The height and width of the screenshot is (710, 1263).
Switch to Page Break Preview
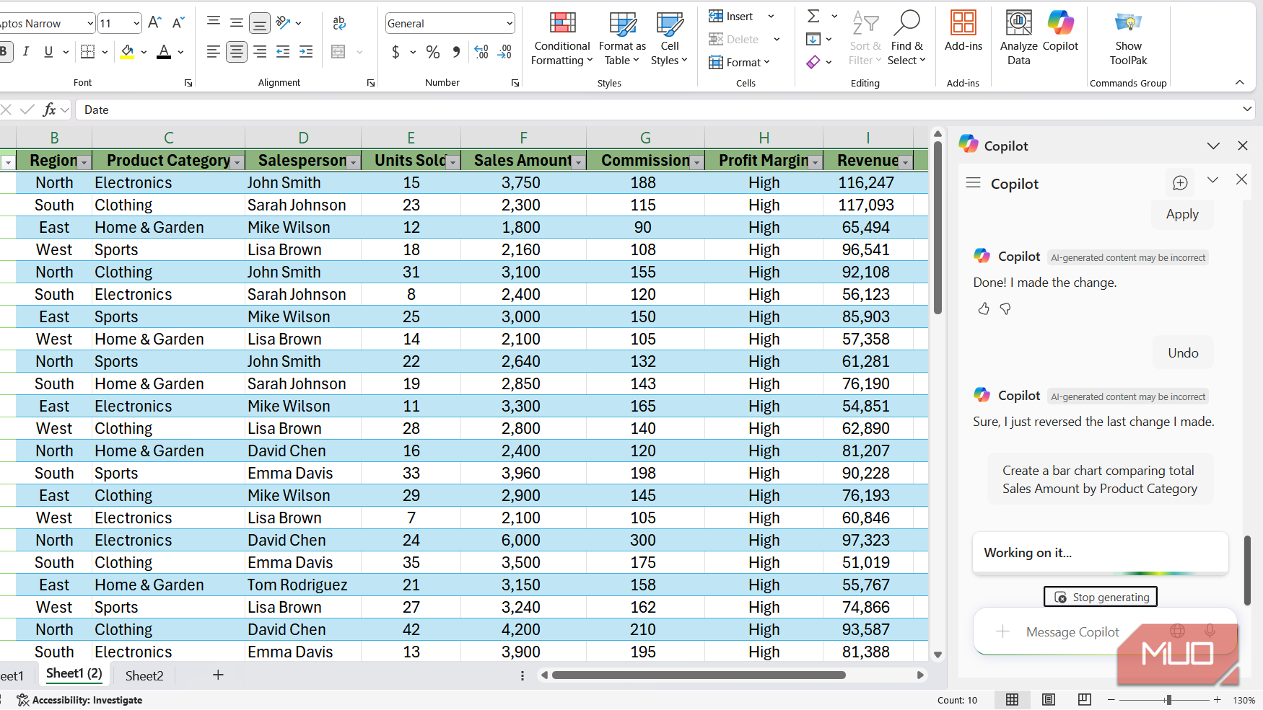1084,700
